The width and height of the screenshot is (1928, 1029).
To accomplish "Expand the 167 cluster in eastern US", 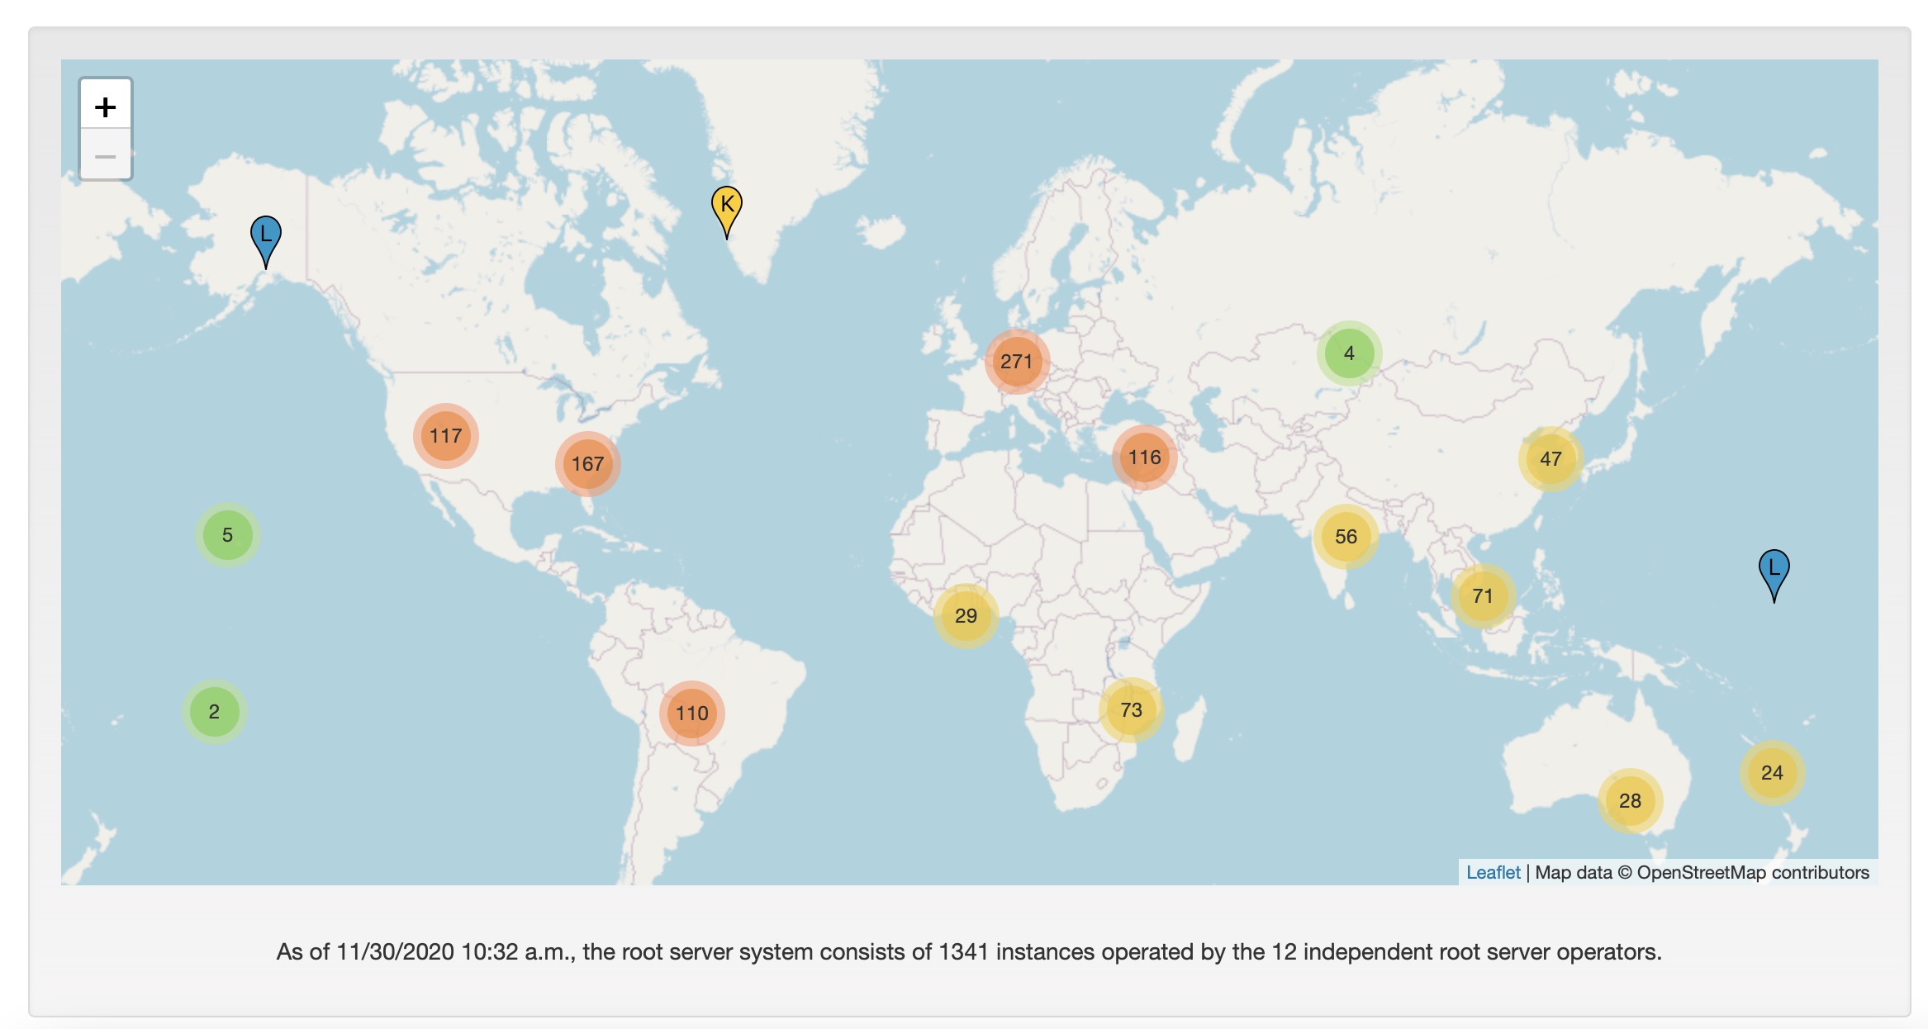I will 587,463.
